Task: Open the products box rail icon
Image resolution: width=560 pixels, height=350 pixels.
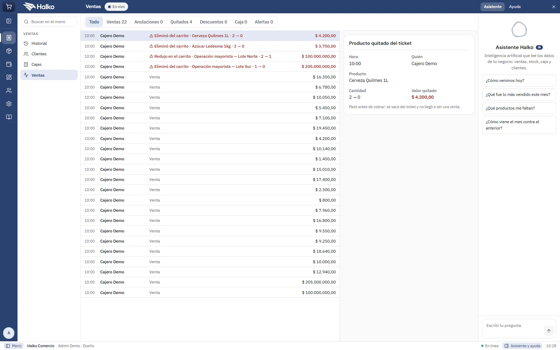Action: (x=9, y=51)
